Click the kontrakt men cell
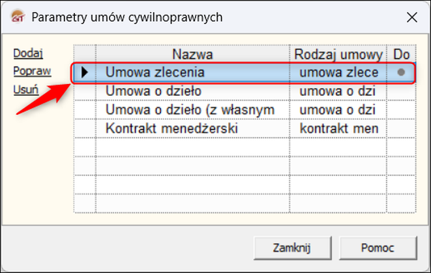The image size is (431, 273). point(338,129)
